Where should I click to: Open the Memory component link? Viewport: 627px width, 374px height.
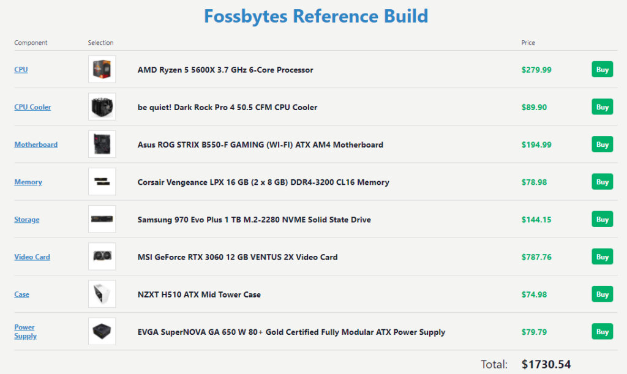28,182
